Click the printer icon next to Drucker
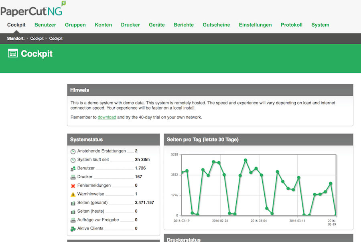The image size is (361, 242). pyautogui.click(x=73, y=177)
